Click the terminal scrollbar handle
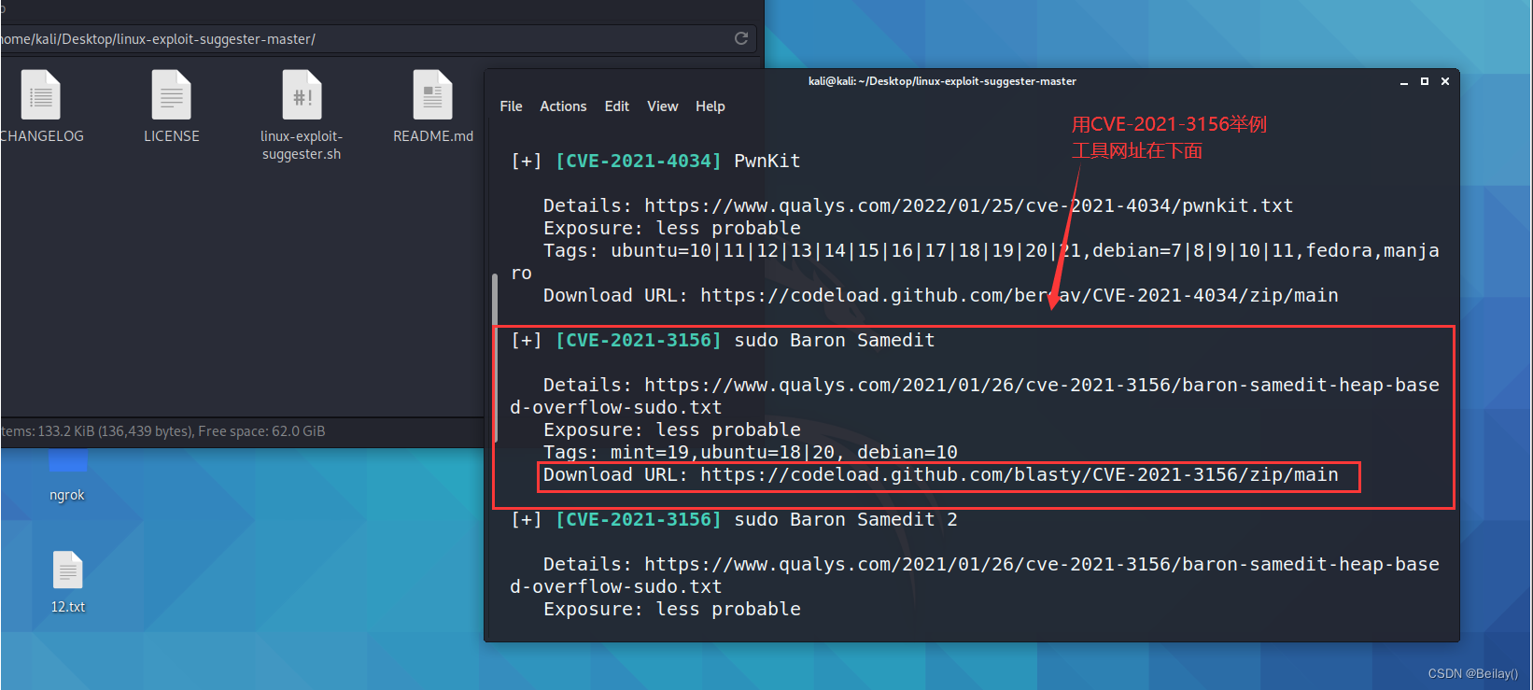 (x=495, y=357)
